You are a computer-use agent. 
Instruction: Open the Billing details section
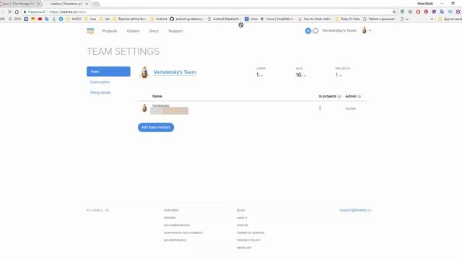(100, 92)
